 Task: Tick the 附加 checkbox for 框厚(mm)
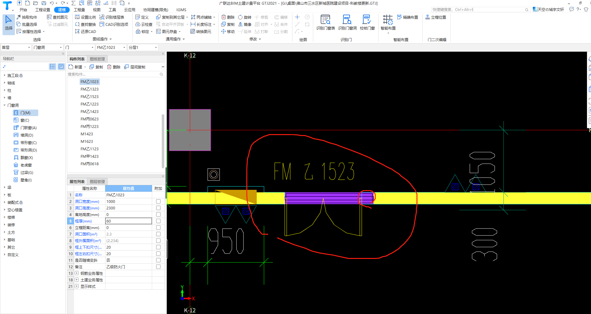point(158,221)
